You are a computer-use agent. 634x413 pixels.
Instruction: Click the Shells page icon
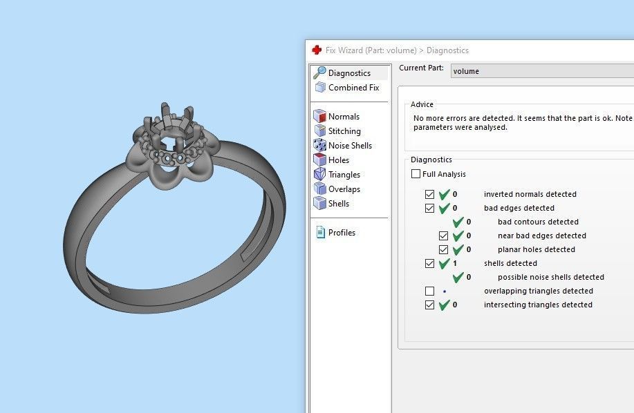tap(319, 203)
